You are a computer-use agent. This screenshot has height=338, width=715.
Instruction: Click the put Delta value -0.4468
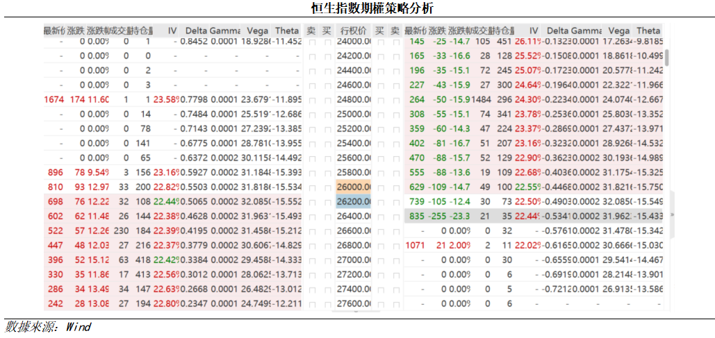click(556, 187)
